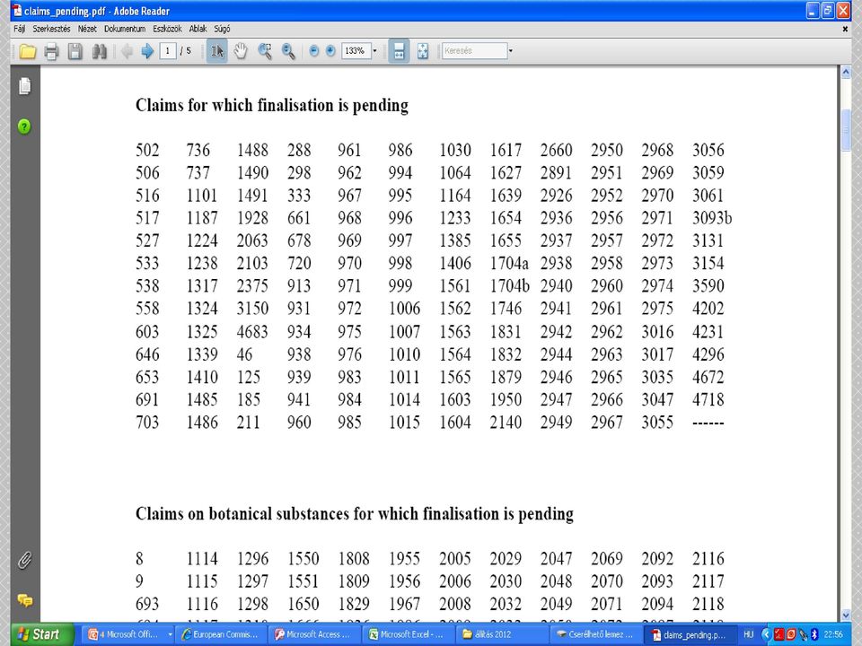Choose the dynamic zoom magnifier tool
Screen dimensions: 862x646
288,52
